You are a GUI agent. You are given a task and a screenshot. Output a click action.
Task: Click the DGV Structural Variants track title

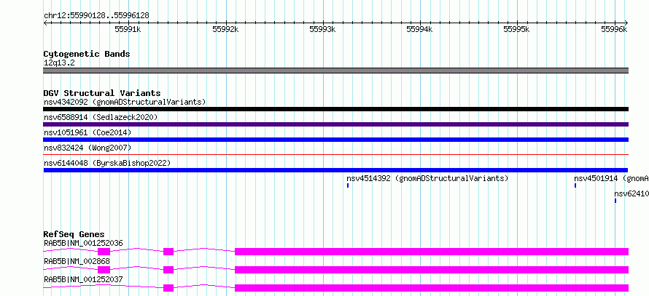[x=102, y=93]
